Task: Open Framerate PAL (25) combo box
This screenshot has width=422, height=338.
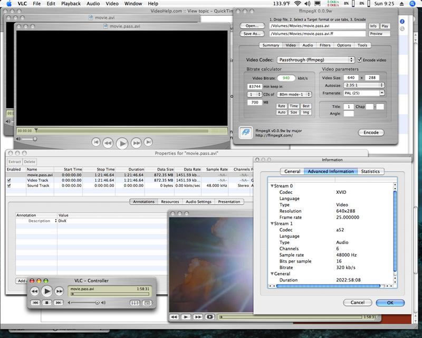Action: pos(364,93)
